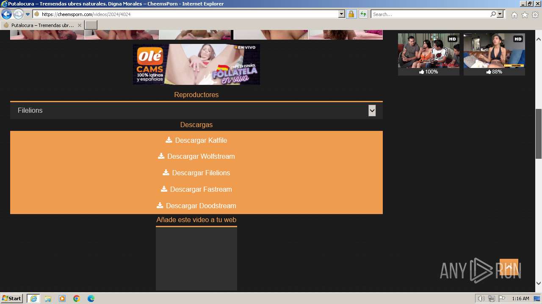Screen dimensions: 542x304
Task: Click the scrollbar down arrow
Action: [539, 283]
